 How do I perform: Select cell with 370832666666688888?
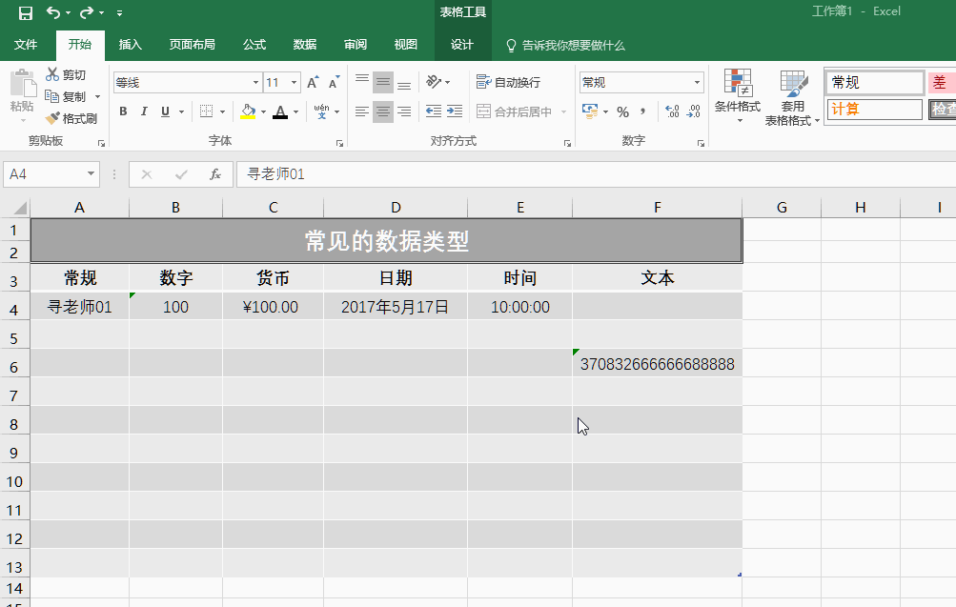(658, 364)
